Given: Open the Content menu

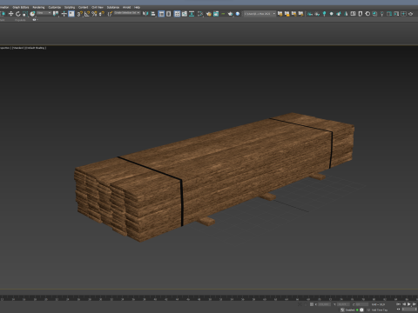Looking at the screenshot, I should 83,7.
